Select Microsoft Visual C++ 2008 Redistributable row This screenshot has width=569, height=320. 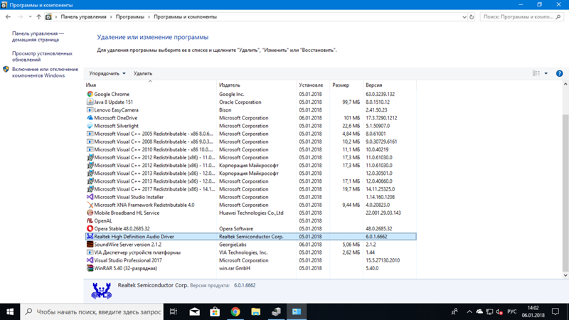click(x=251, y=142)
